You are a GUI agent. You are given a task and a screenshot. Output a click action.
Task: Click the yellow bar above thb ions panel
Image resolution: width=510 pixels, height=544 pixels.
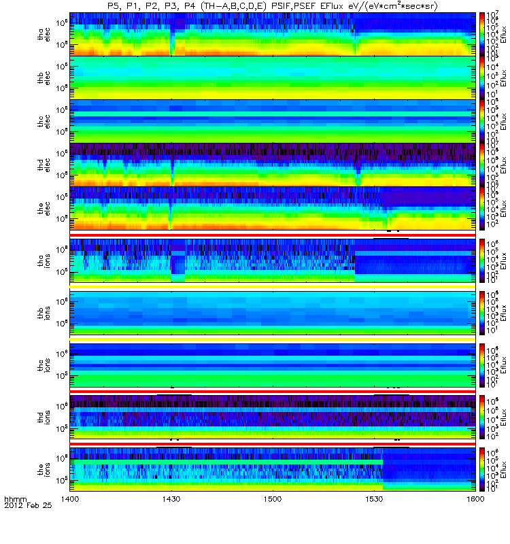tap(273, 287)
